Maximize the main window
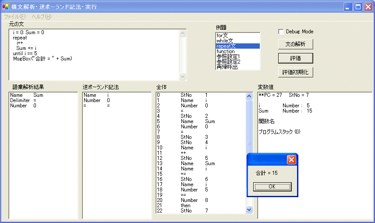The width and height of the screenshot is (375, 223). pos(358,7)
